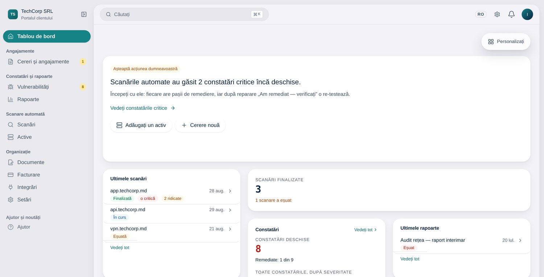Click the bug icon beside Vulnerabilități

[x=11, y=87]
